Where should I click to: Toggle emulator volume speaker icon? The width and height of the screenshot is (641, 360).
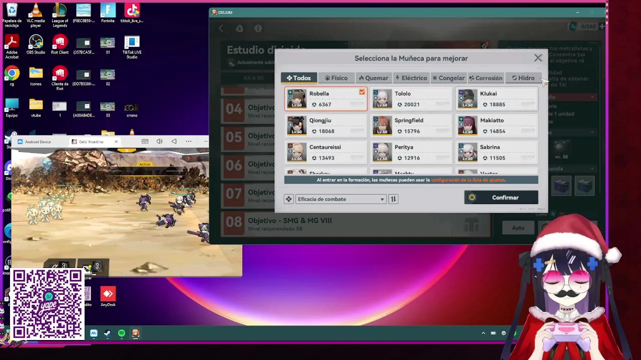click(x=159, y=141)
